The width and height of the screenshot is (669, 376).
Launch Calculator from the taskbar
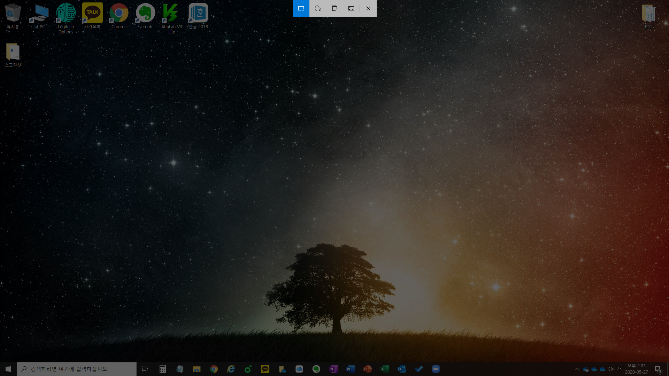tap(162, 369)
